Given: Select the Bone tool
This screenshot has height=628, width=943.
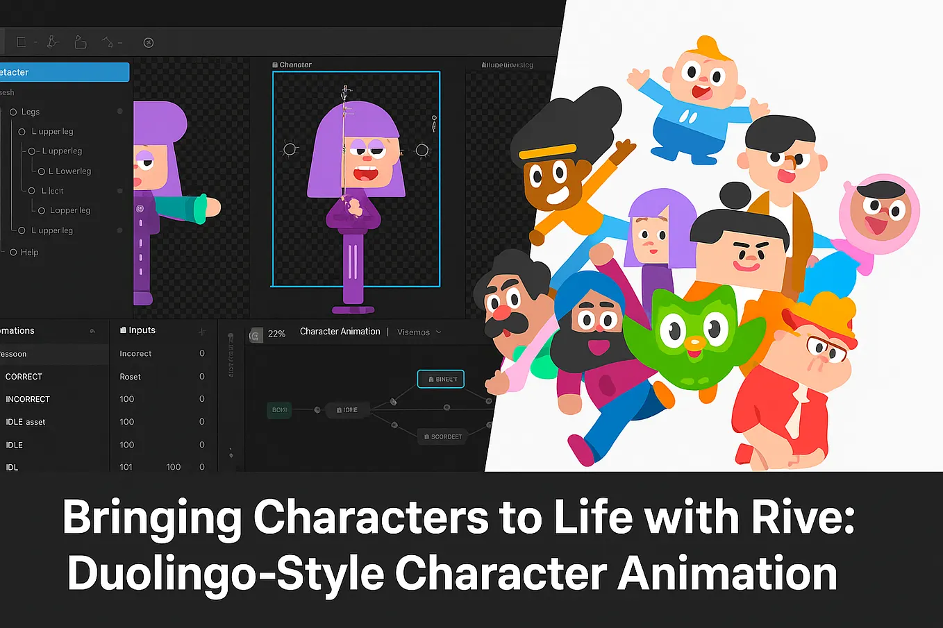Looking at the screenshot, I should 52,42.
